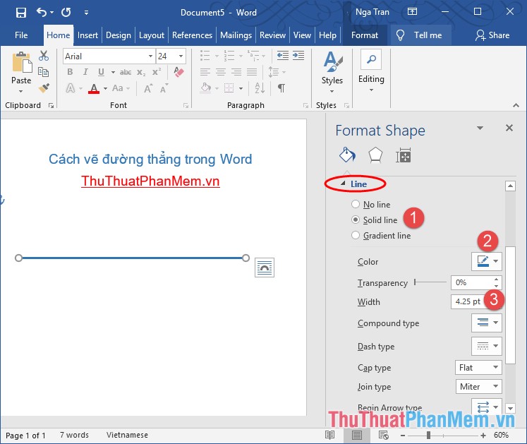The image size is (527, 444).
Task: Click the Tell me search box
Action: (x=420, y=35)
